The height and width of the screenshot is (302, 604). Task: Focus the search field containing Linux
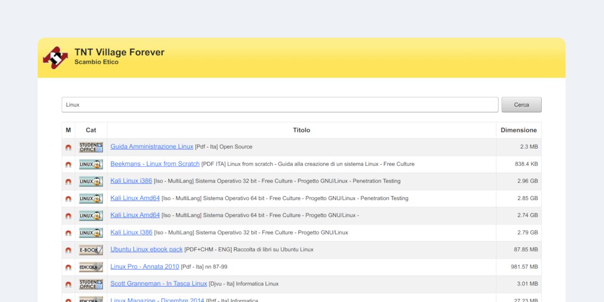pyautogui.click(x=279, y=105)
